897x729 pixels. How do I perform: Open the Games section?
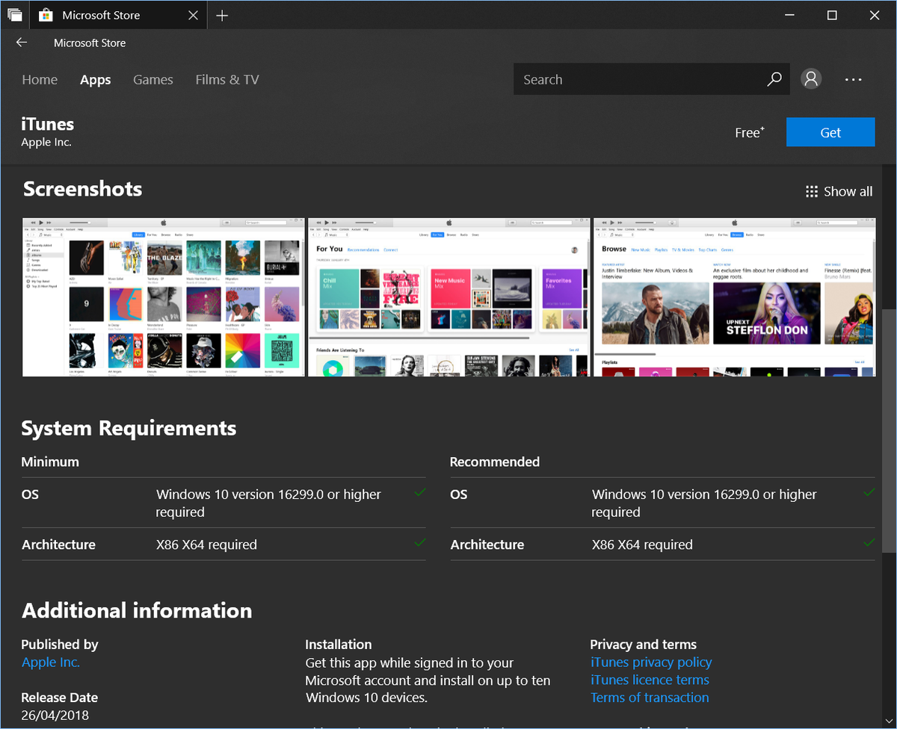click(153, 80)
